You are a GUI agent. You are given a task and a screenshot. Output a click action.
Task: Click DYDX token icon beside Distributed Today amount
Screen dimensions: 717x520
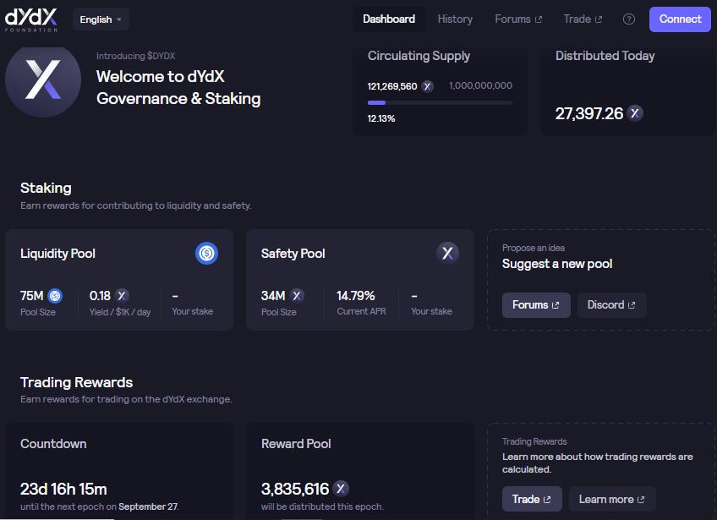635,113
